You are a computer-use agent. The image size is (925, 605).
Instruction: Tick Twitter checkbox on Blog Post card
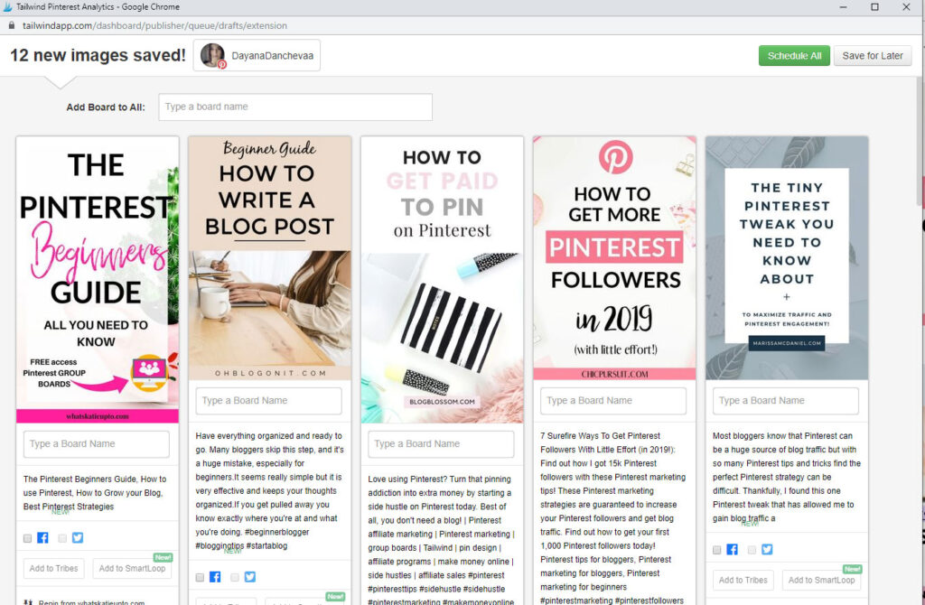click(235, 577)
